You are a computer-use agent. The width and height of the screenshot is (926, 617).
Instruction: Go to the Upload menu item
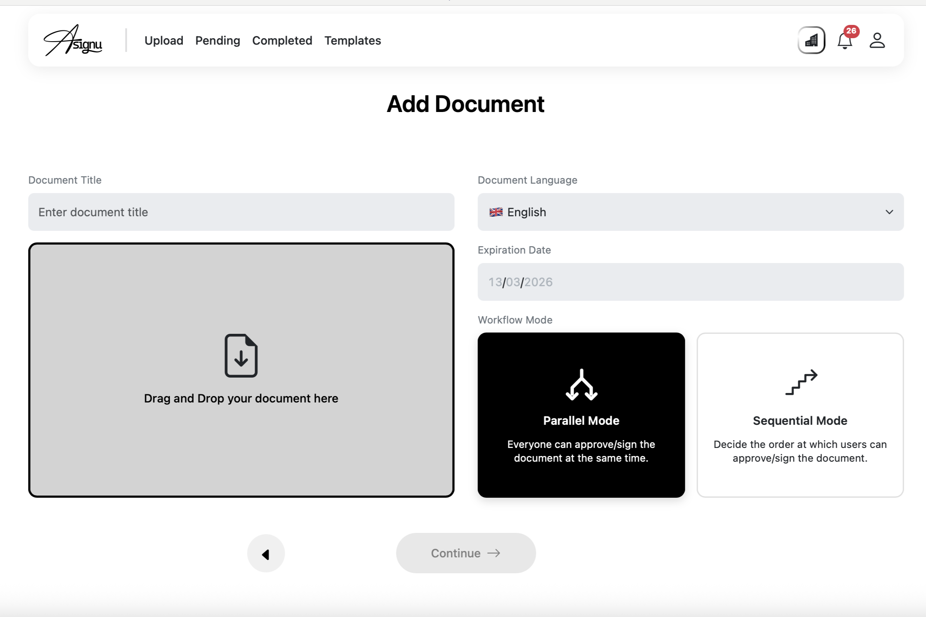pyautogui.click(x=164, y=40)
